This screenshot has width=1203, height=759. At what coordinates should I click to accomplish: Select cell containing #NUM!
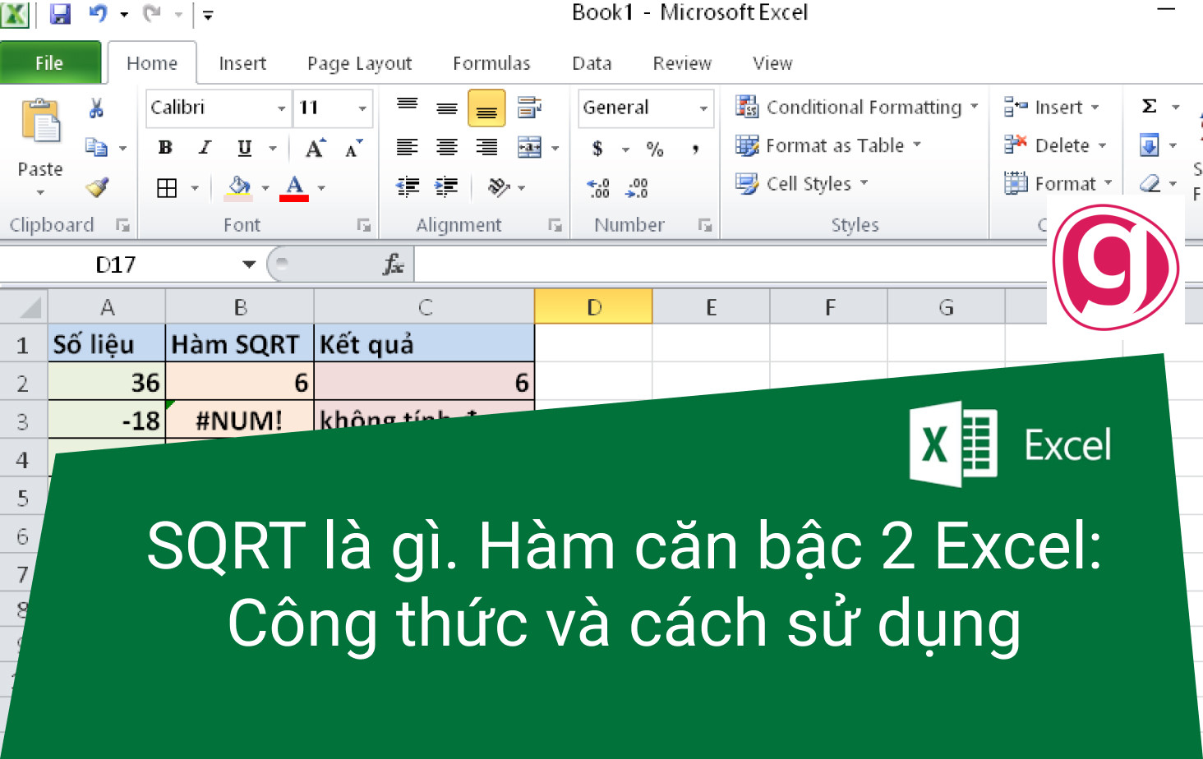point(239,420)
